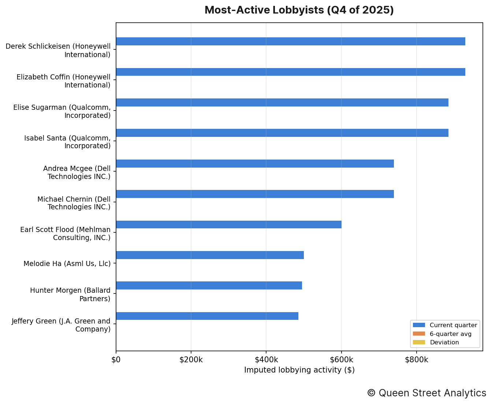The height and width of the screenshot is (404, 492).
Task: Select the Elizabeth Coffin (Honeywell International) label
Action: click(63, 81)
